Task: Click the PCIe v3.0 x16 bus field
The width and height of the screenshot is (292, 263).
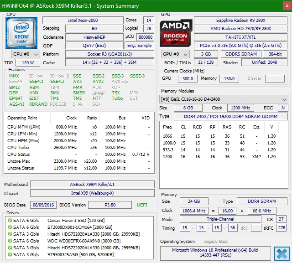Action: pyautogui.click(x=240, y=46)
